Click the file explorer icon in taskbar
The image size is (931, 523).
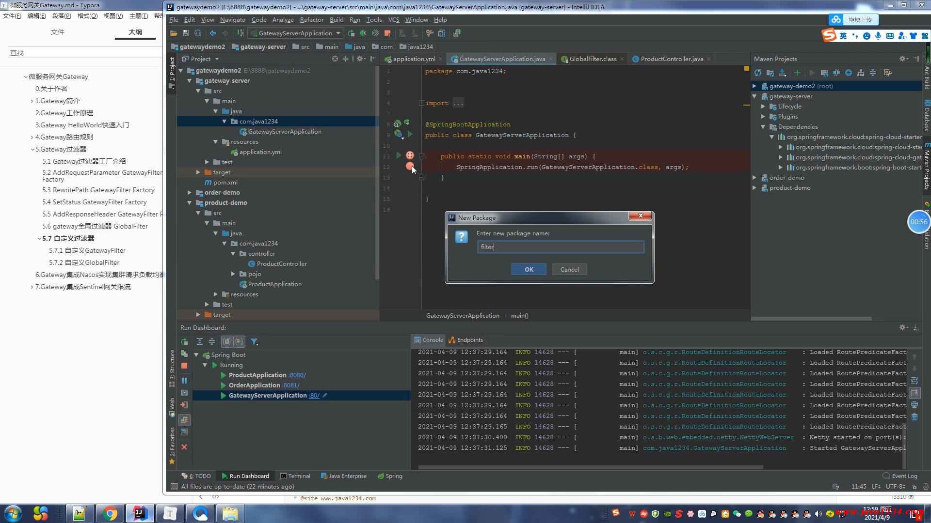point(230,513)
